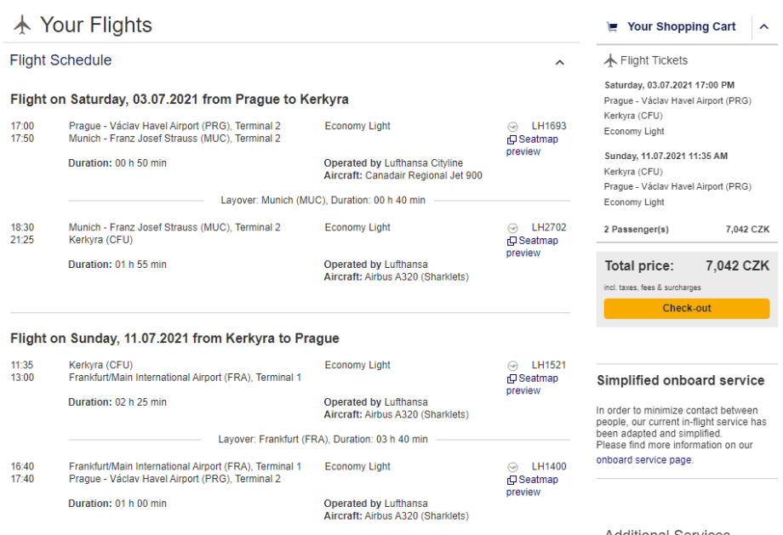The width and height of the screenshot is (783, 535).
Task: Click the Lufthansa logo beside flight LH1521
Action: point(512,366)
